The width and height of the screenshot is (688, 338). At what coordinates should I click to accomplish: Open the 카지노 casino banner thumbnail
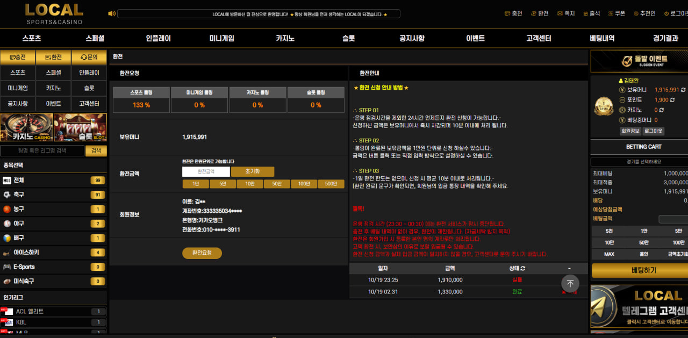(x=27, y=128)
